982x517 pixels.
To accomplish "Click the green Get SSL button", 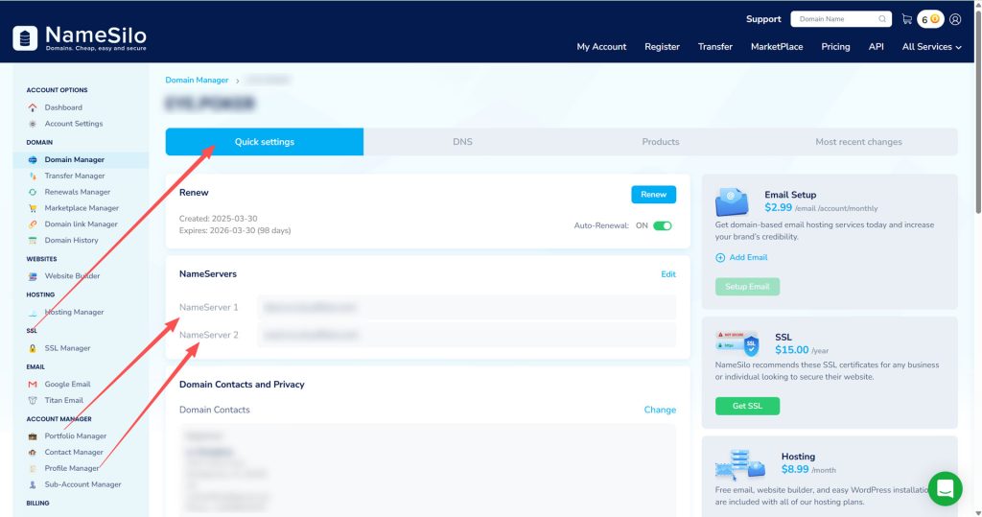I will coord(747,406).
